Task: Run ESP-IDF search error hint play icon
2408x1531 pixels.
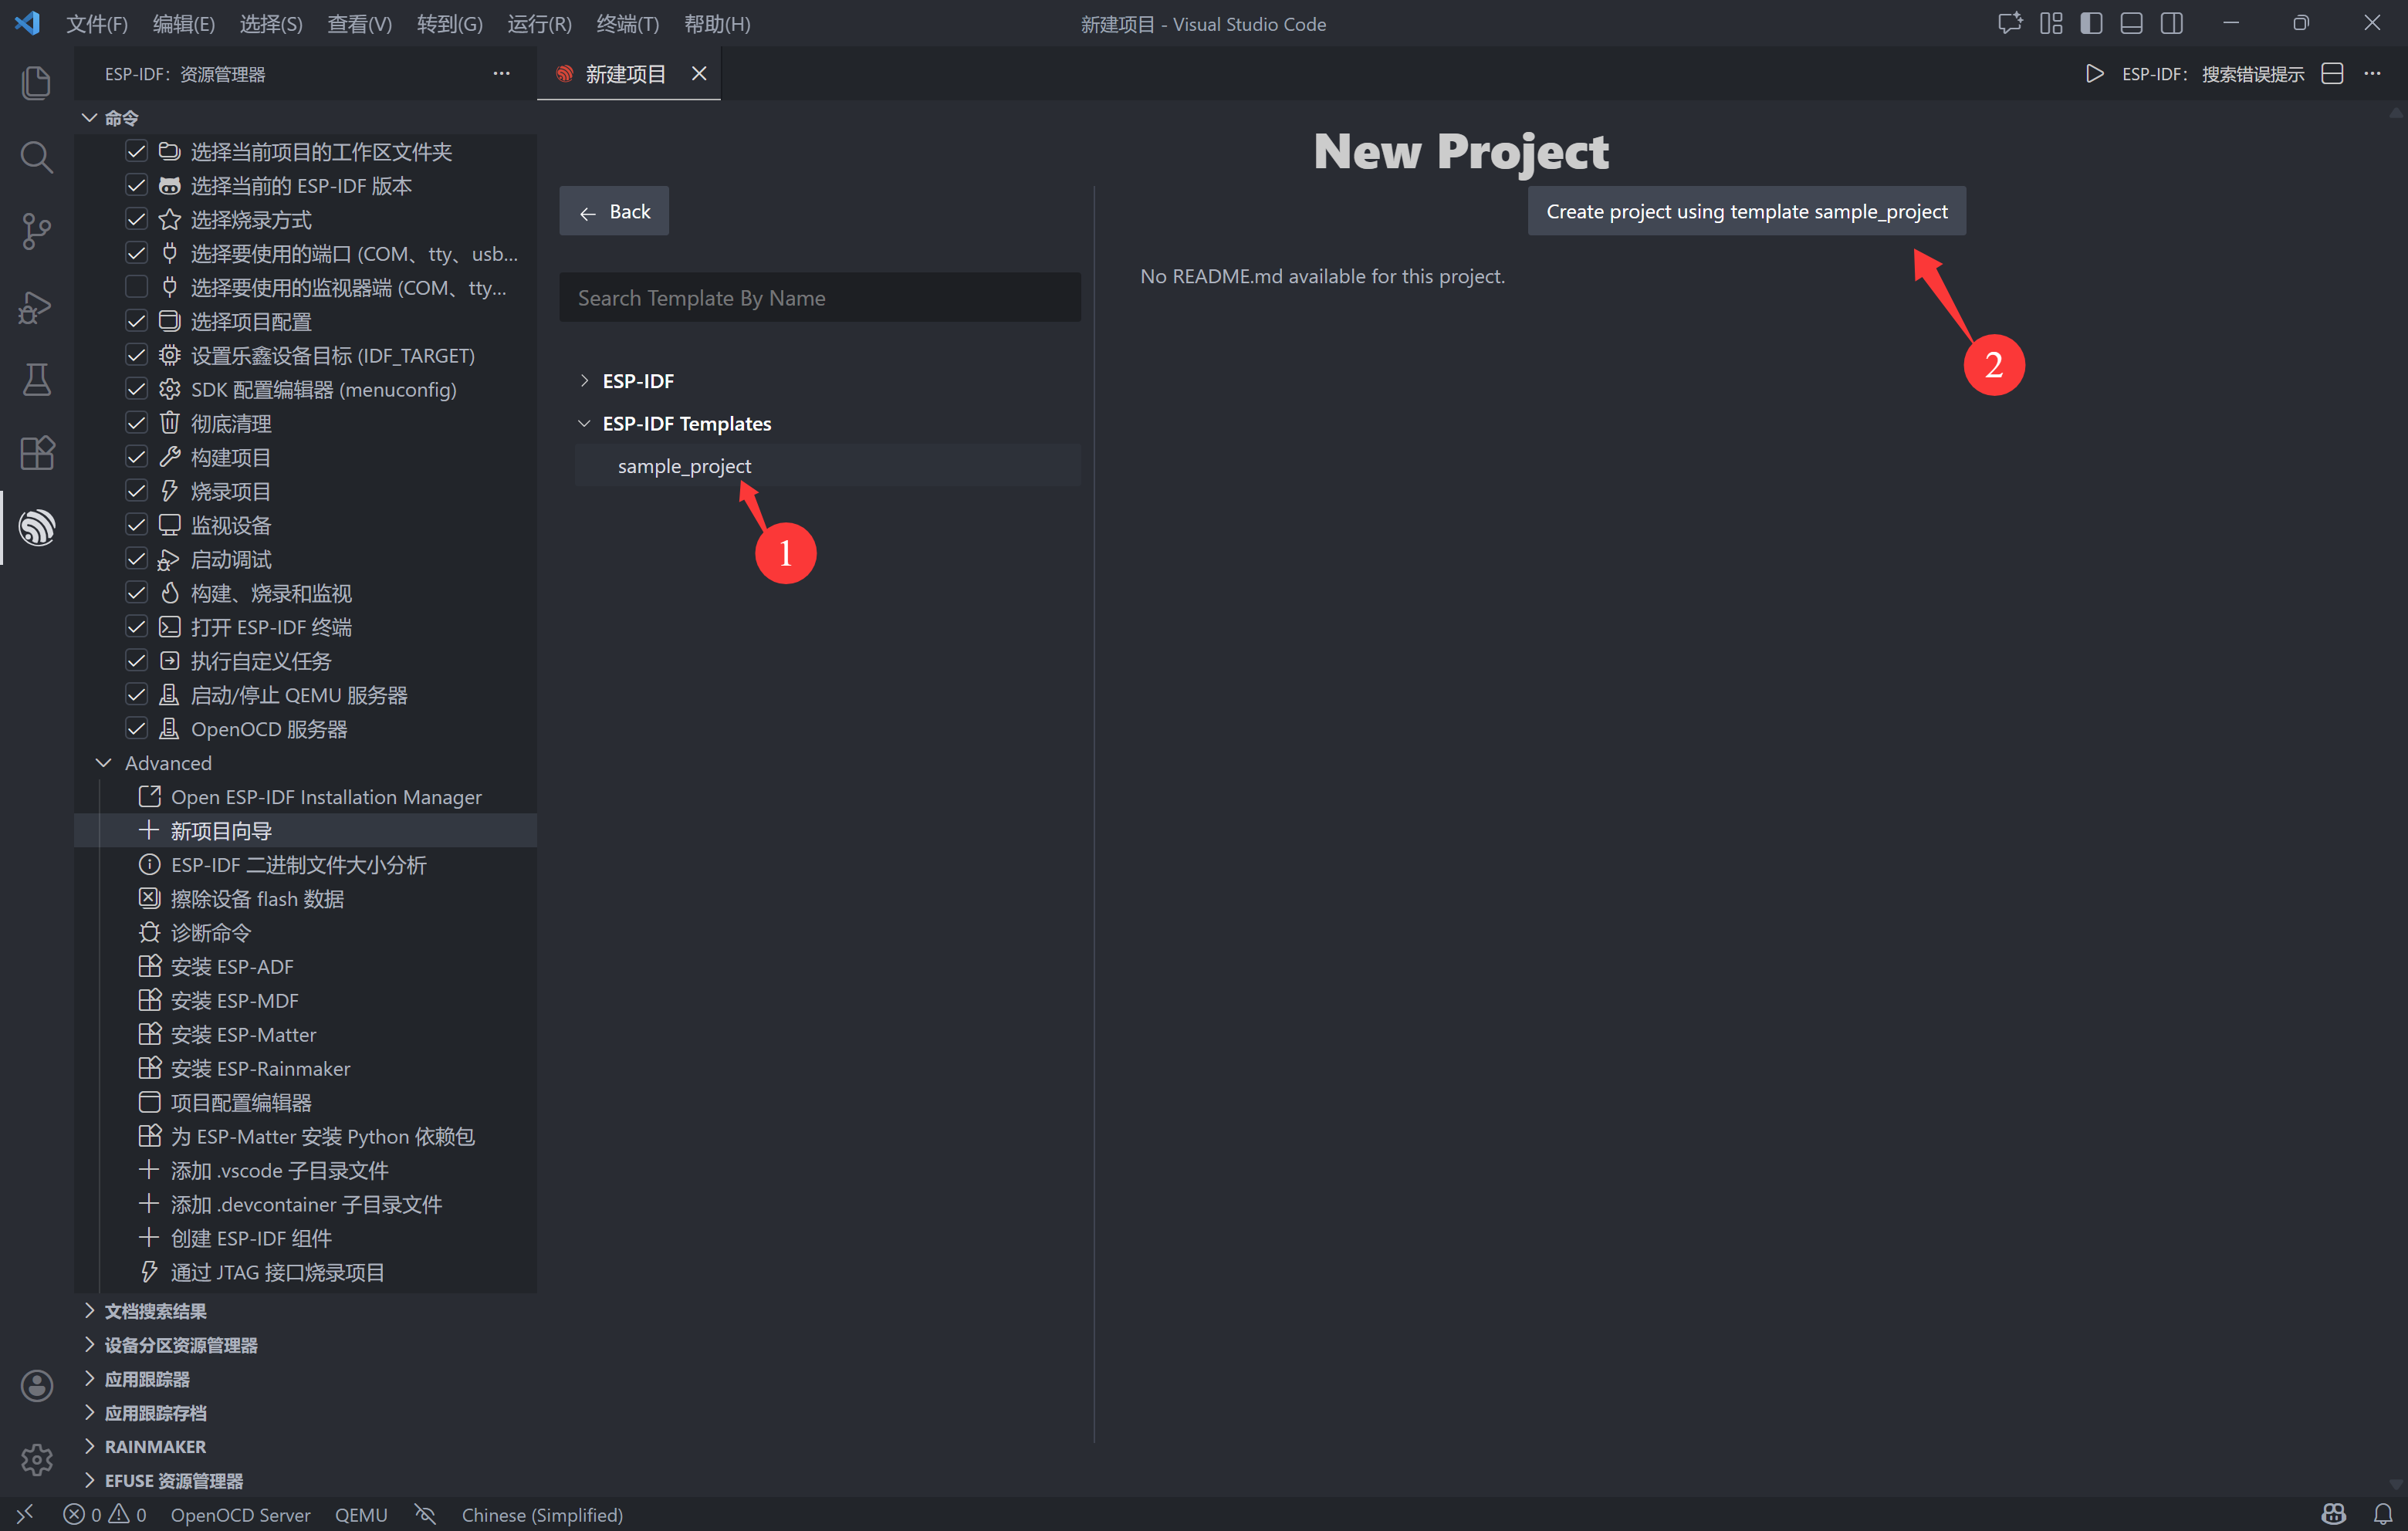Action: click(x=2094, y=73)
